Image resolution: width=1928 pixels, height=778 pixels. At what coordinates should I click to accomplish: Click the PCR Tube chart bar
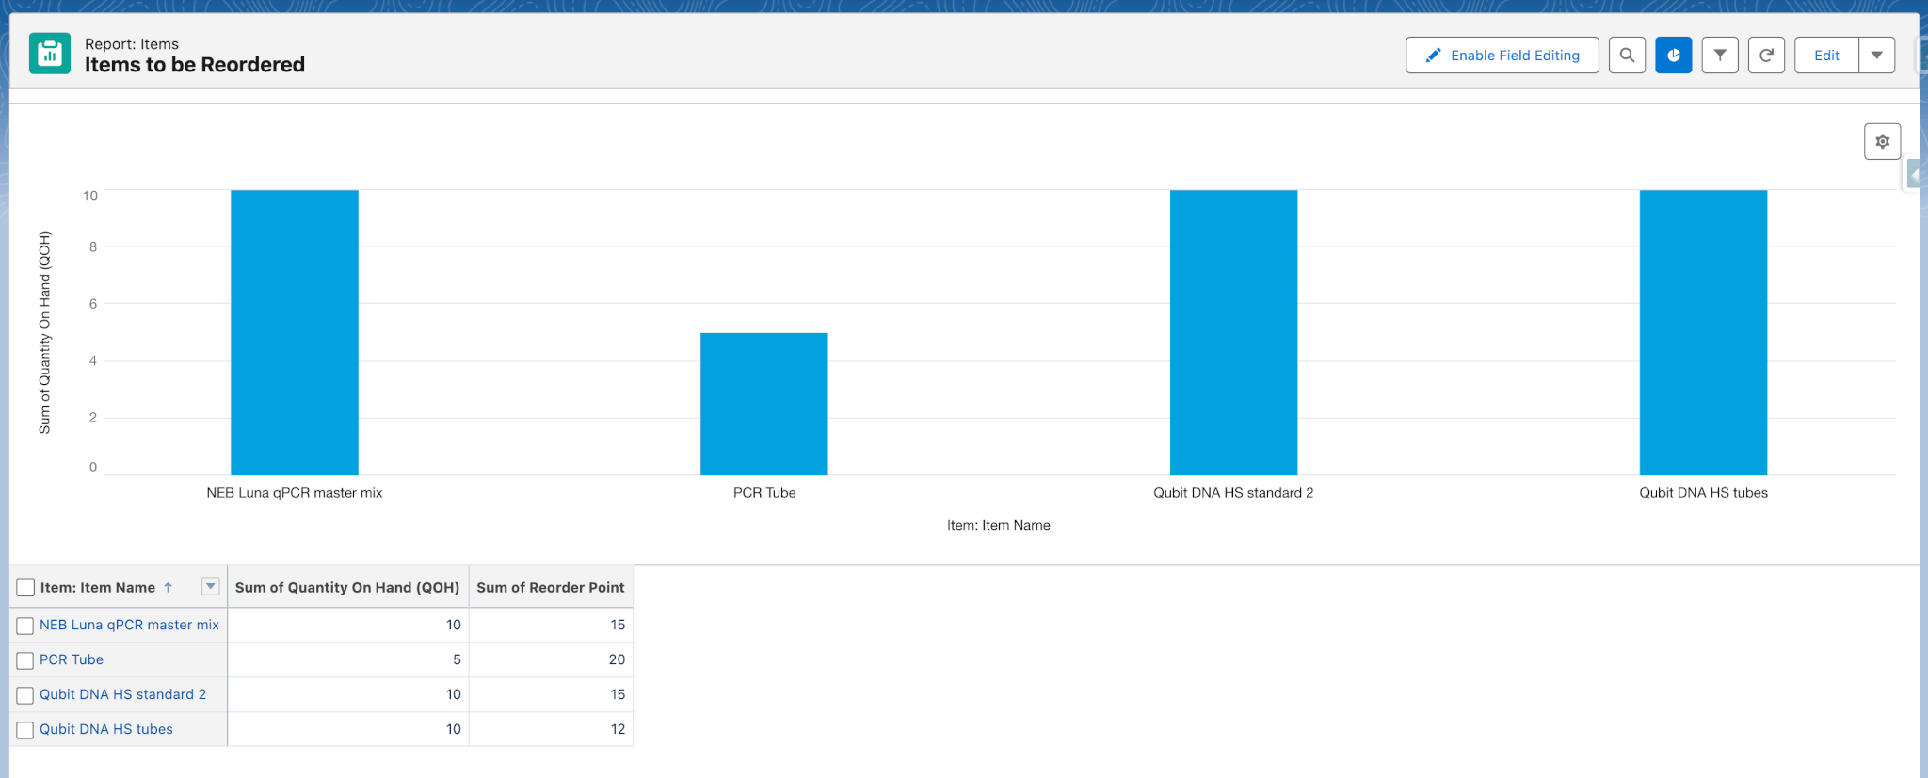point(764,404)
